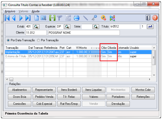162x119 pixels.
Task: Click the parcela field showing 1
Action: 144,26
